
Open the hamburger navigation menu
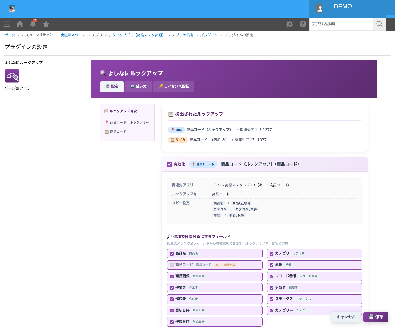pyautogui.click(x=7, y=24)
